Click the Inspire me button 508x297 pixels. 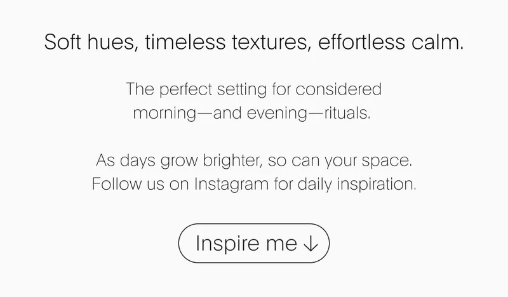(253, 243)
